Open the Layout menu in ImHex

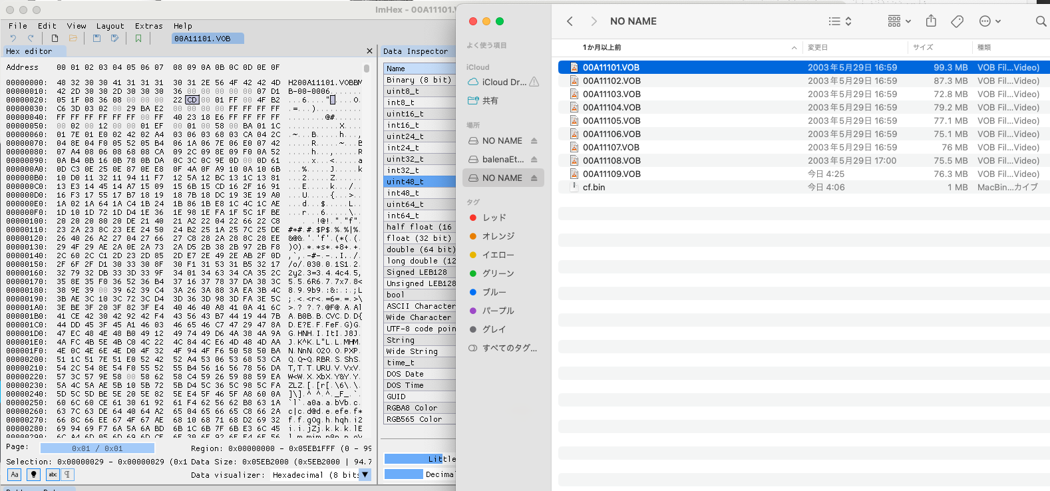[110, 26]
